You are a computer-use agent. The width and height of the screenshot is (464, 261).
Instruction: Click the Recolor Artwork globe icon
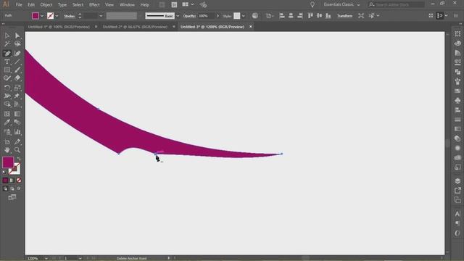tap(255, 16)
